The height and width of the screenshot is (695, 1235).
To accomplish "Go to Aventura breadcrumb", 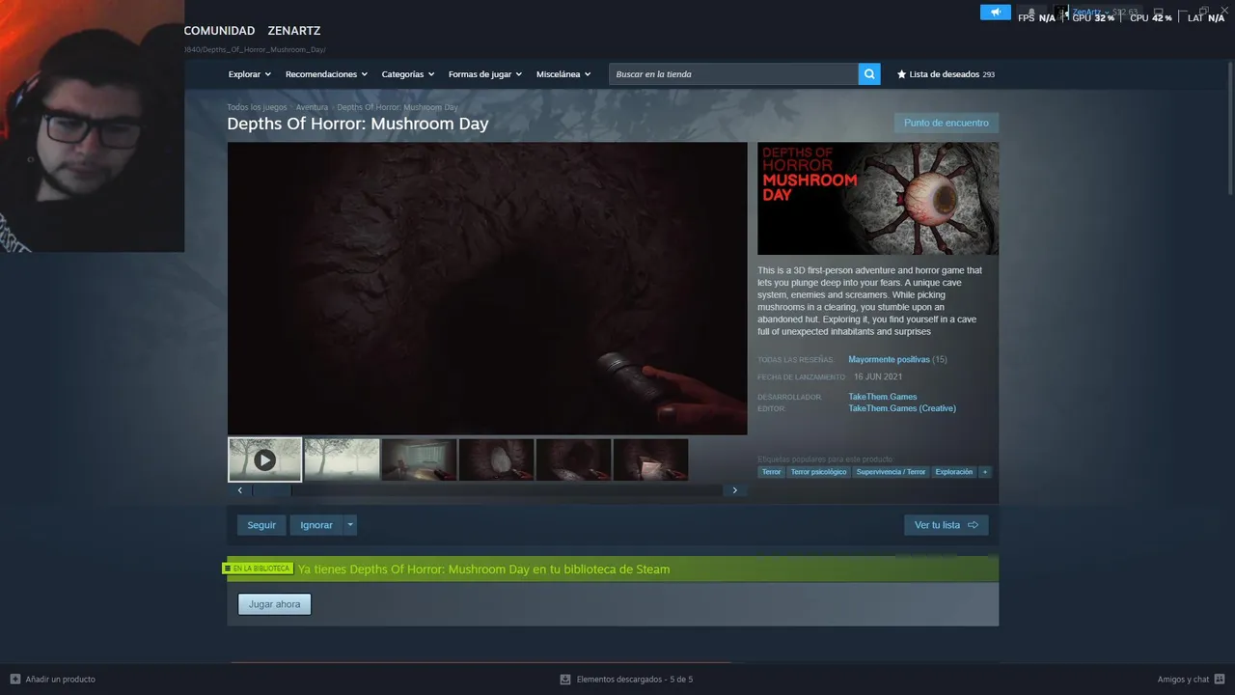I will (312, 107).
